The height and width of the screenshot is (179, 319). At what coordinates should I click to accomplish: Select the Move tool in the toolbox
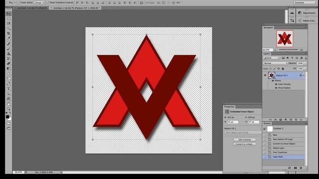pos(8,13)
